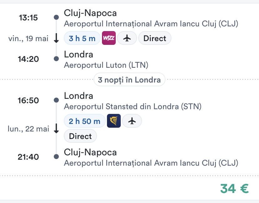The height and width of the screenshot is (203, 259).
Task: Click the 14:20 arrival time
Action: (28, 59)
